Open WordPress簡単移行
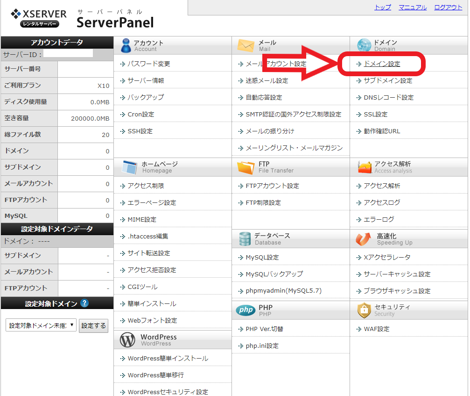The height and width of the screenshot is (396, 470). [155, 375]
